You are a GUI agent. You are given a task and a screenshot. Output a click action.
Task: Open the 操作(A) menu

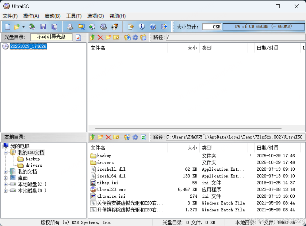pyautogui.click(x=31, y=16)
